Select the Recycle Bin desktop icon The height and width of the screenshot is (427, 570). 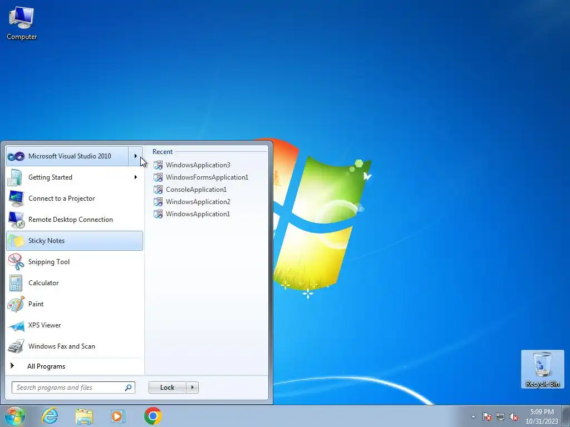542,369
